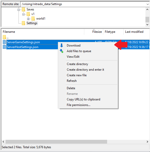Sort by Filesize column header
This screenshot has width=150, height=152.
coord(94,32)
